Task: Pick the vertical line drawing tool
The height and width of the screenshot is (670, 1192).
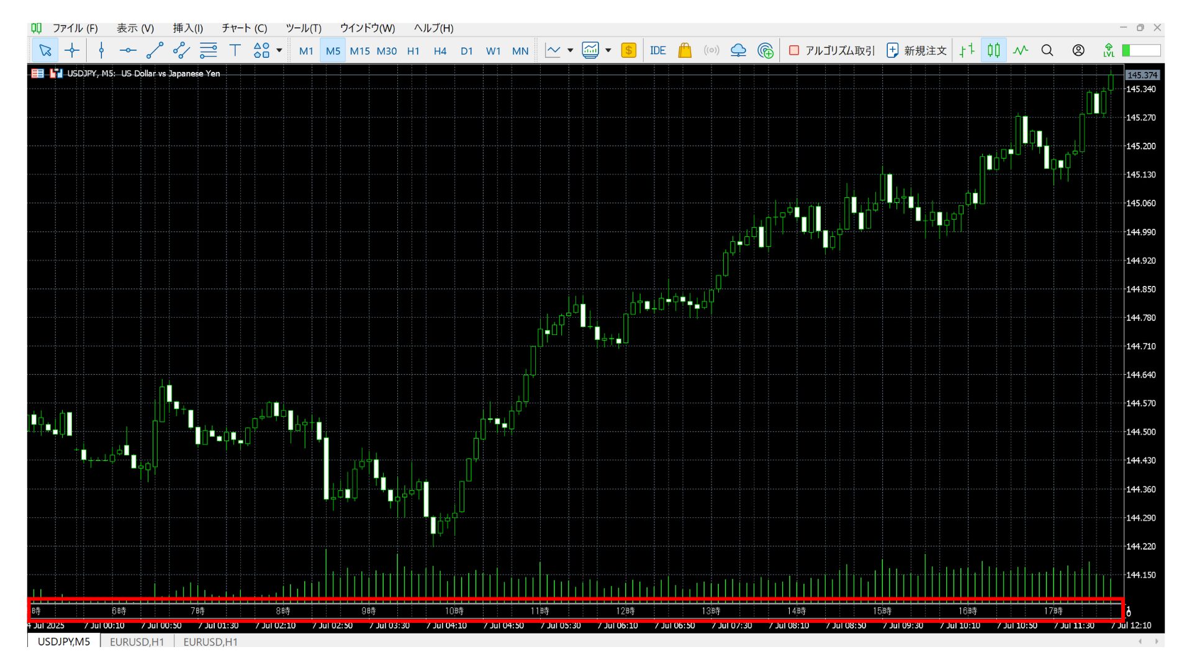Action: click(x=101, y=51)
